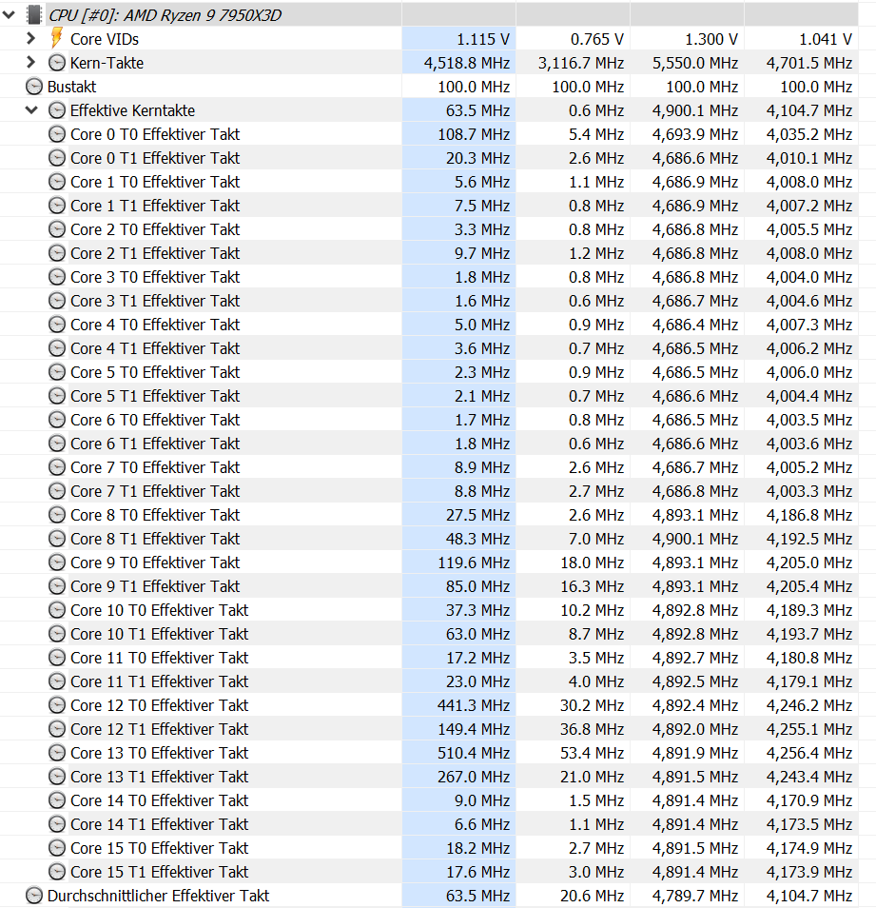Click clock icon of Core 11 T0 Effektiver Takt
The height and width of the screenshot is (908, 876).
coord(57,658)
